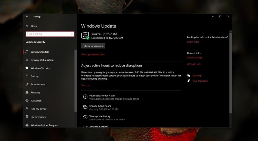Open the OS build info link

[194, 64]
